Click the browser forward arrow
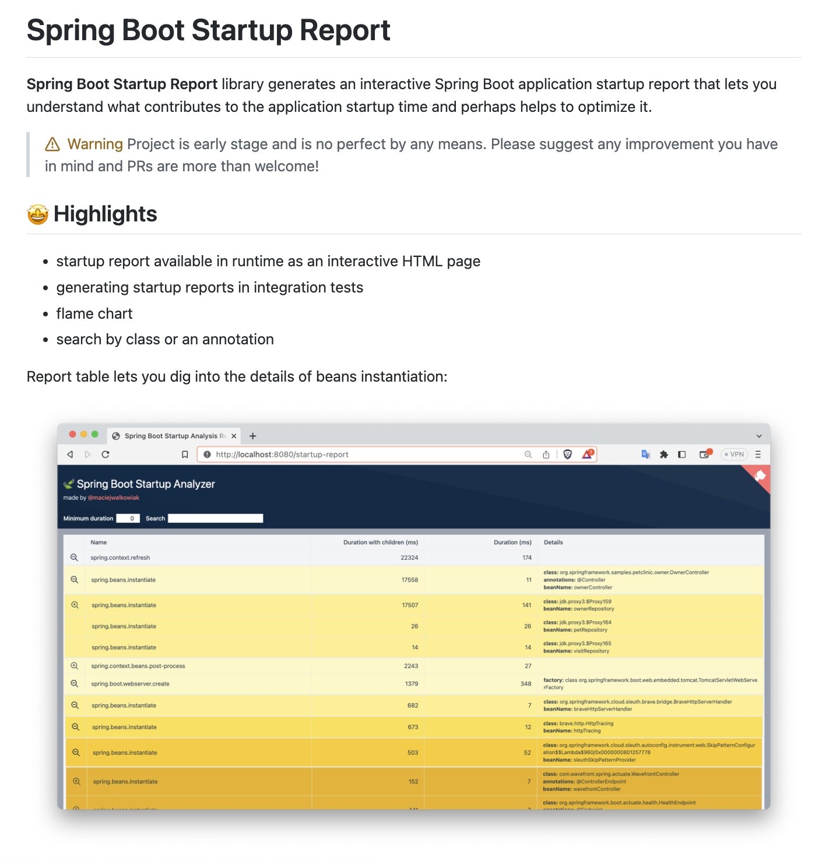Screen dimensions: 822x860 pos(87,454)
